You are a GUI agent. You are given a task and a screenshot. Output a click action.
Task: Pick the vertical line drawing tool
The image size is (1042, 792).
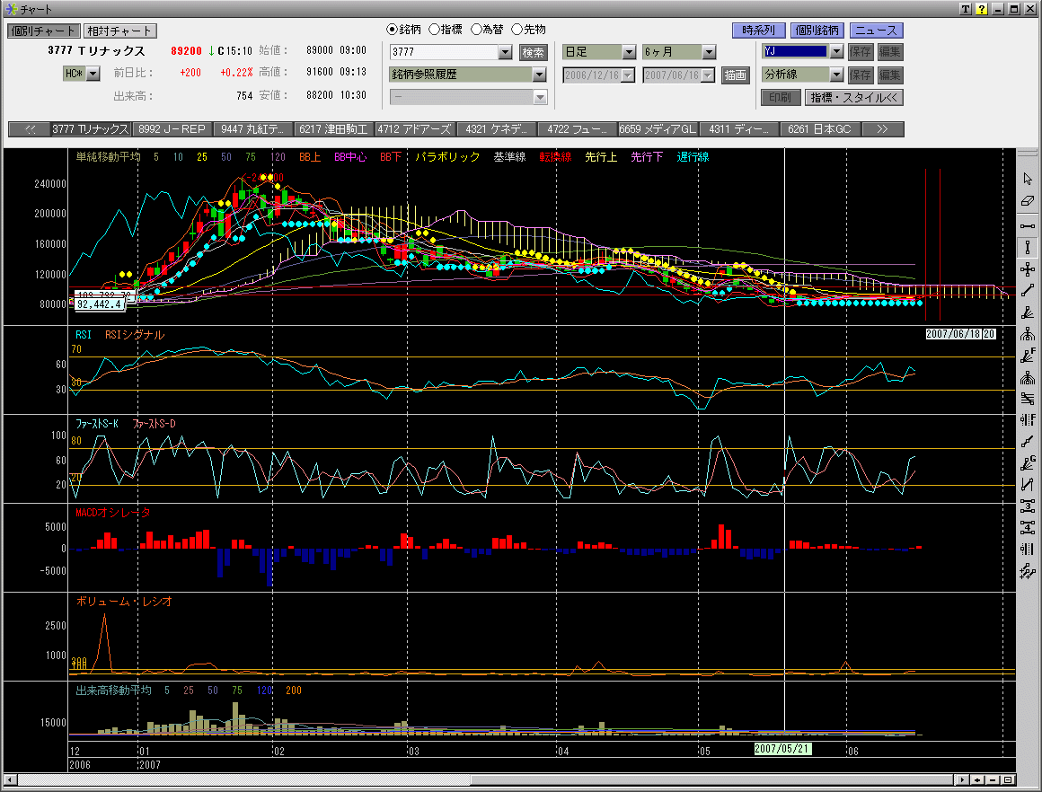[1029, 247]
